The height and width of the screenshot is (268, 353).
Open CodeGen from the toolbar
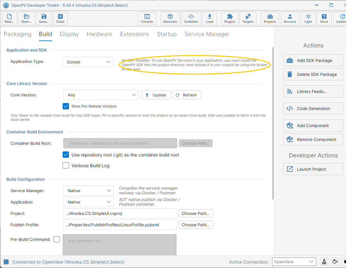pyautogui.click(x=191, y=18)
